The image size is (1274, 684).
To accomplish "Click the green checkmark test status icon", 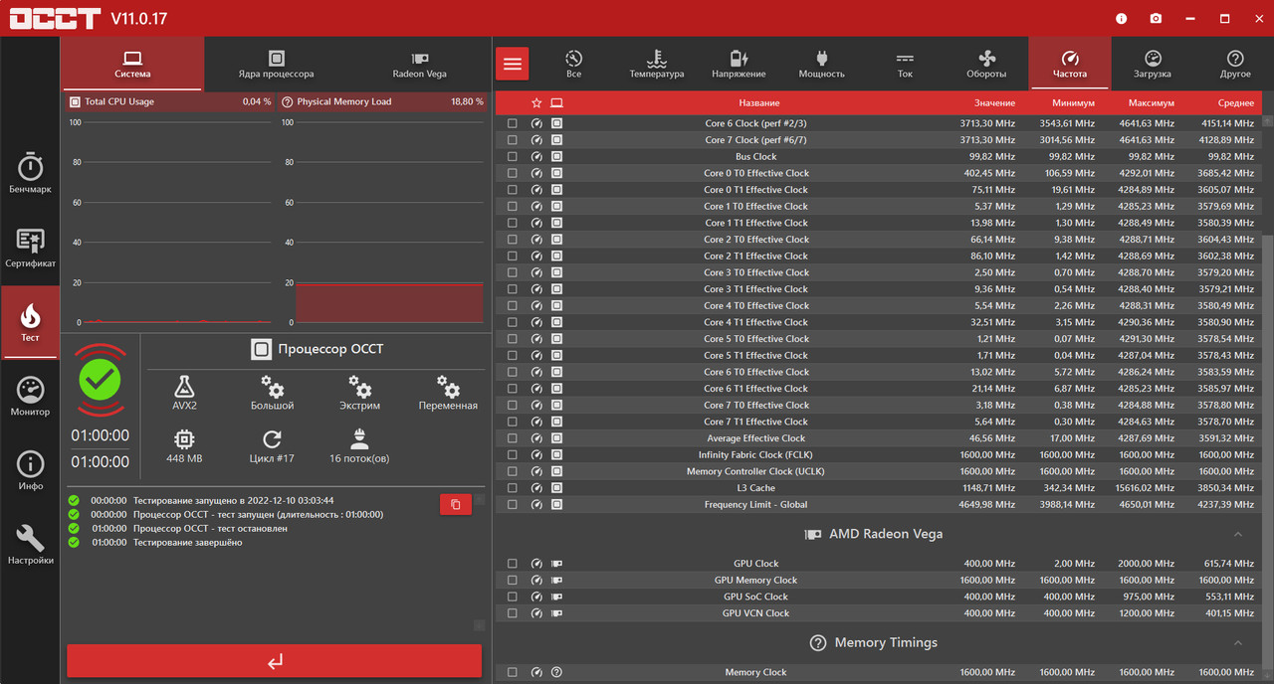I will (101, 379).
